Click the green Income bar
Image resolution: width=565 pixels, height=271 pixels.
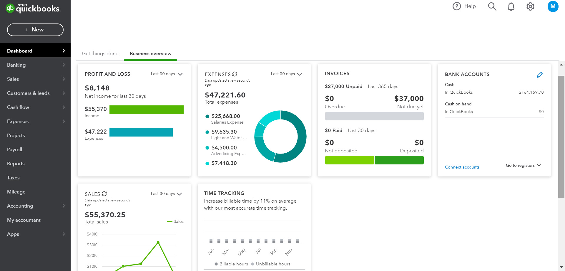147,110
